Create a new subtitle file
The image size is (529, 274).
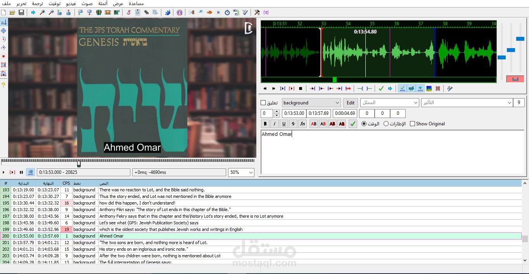[4, 12]
